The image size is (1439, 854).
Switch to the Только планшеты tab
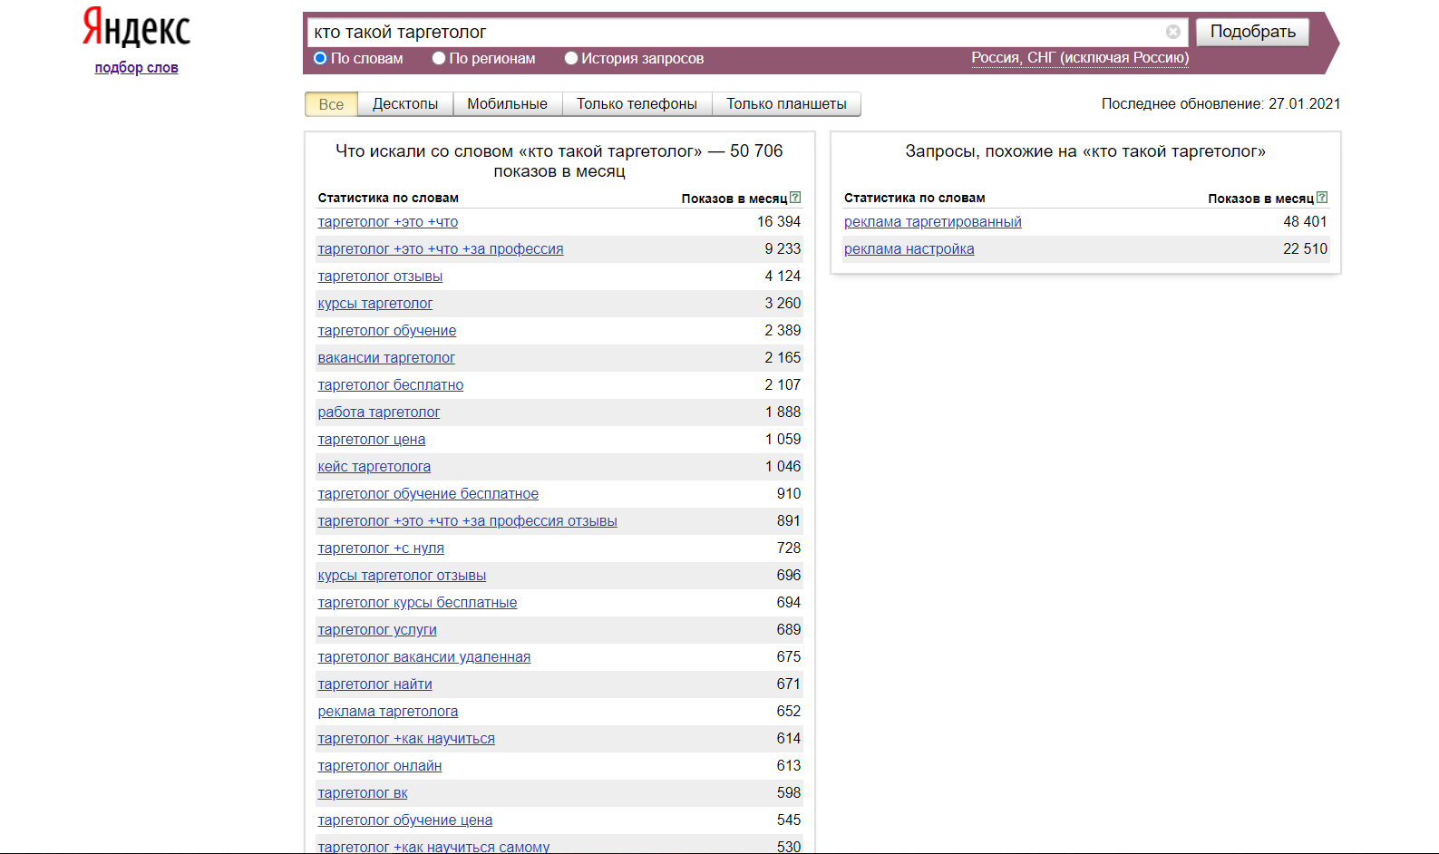786,104
